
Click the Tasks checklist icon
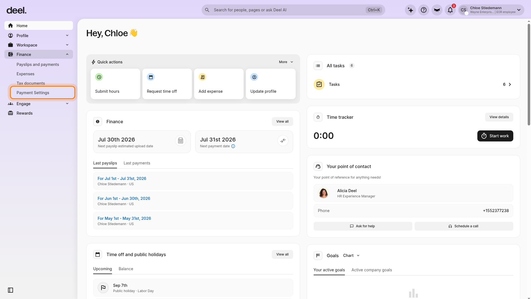coord(319,84)
